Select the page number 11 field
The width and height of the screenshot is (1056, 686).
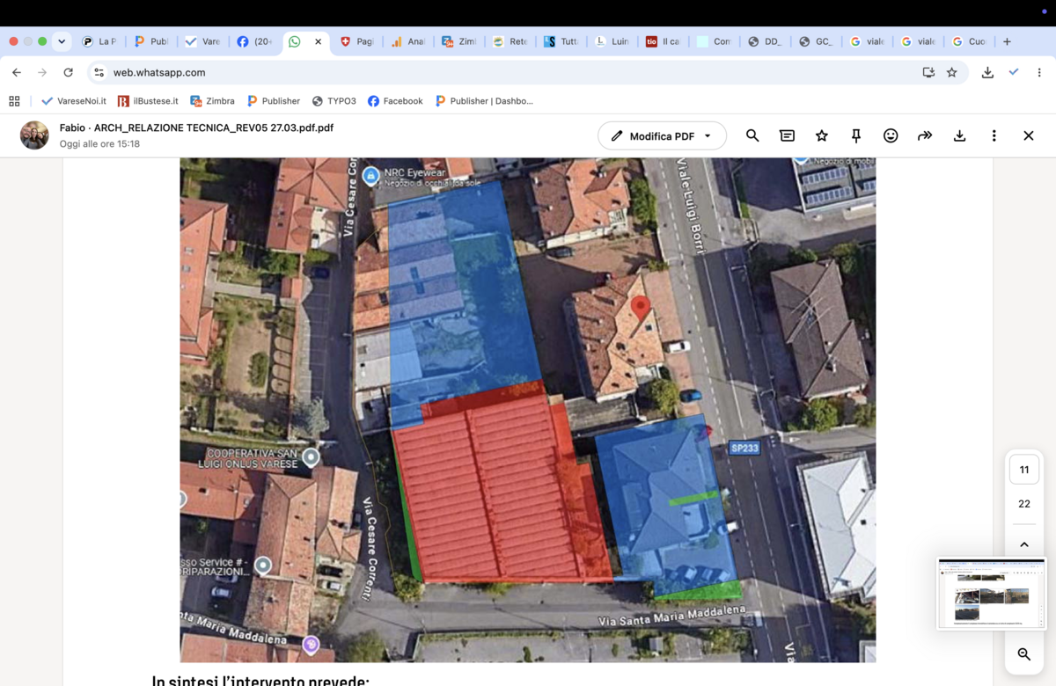coord(1024,470)
